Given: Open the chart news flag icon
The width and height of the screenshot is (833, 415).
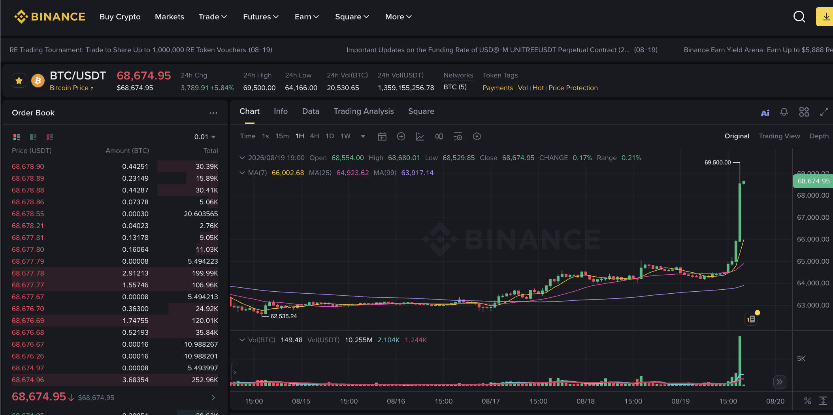Looking at the screenshot, I should tap(751, 319).
